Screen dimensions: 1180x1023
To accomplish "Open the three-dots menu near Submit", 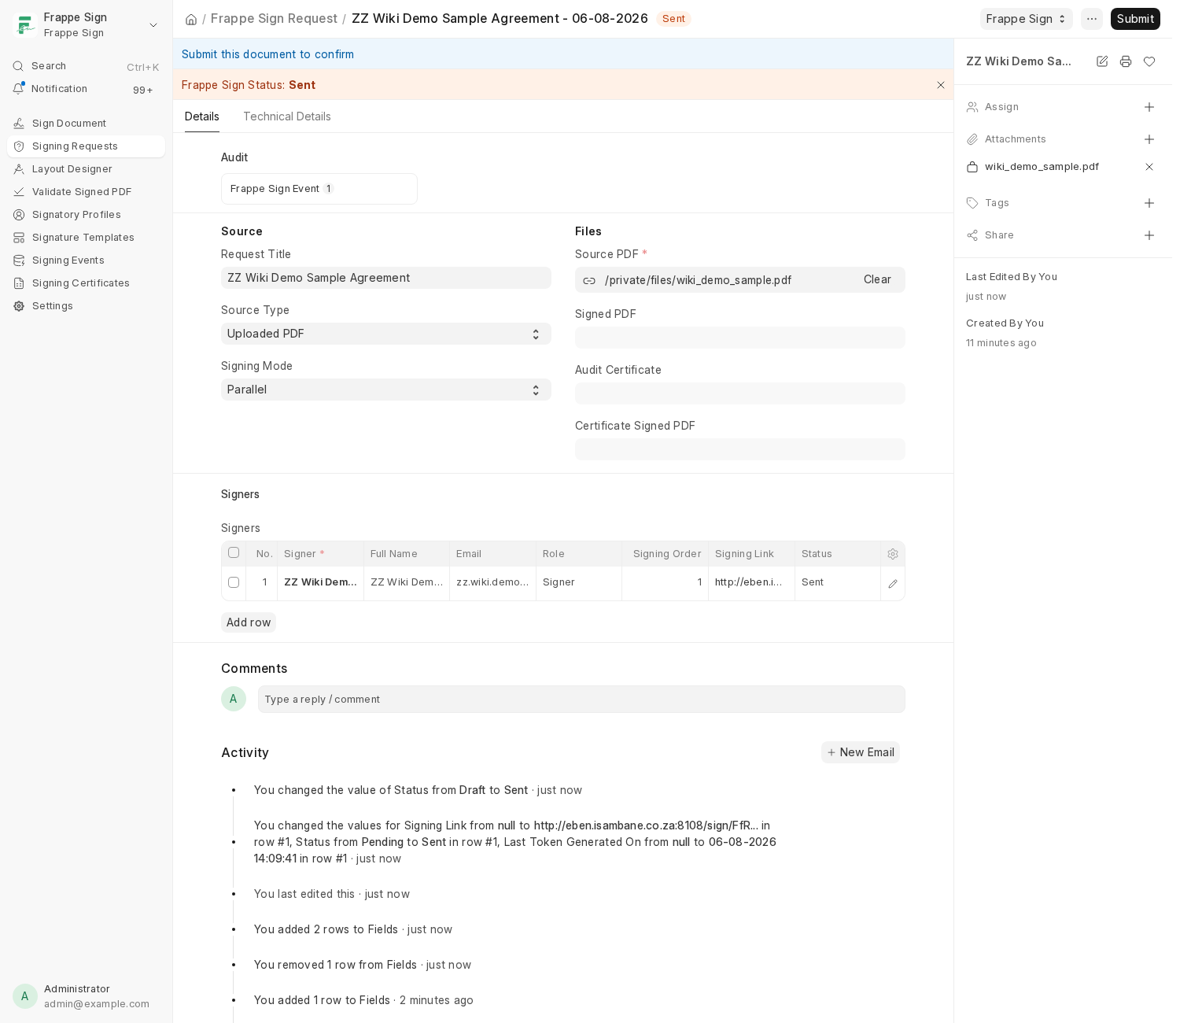I will 1092,19.
